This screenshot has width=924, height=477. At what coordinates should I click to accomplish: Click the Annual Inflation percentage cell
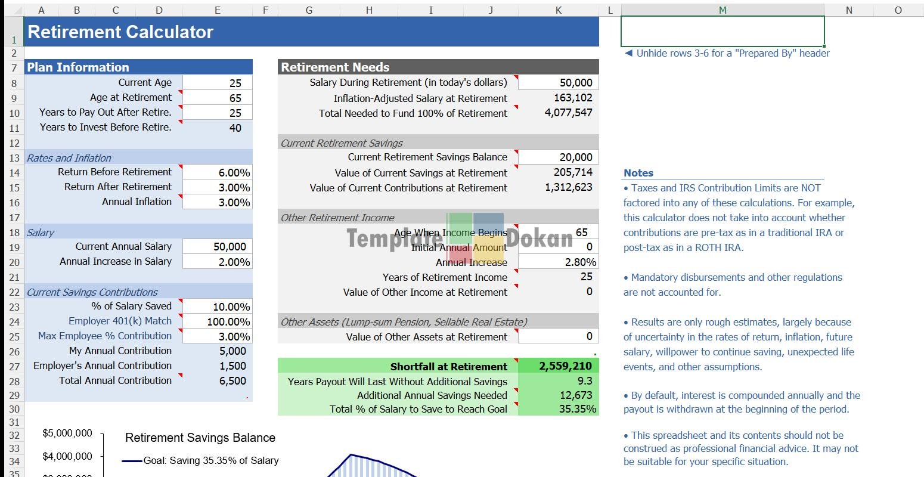click(x=218, y=202)
